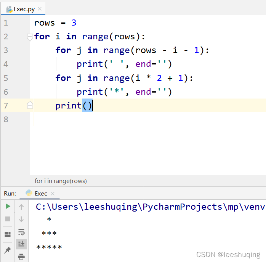
Task: Click the Up the Stack Trace arrow
Action: (21, 207)
